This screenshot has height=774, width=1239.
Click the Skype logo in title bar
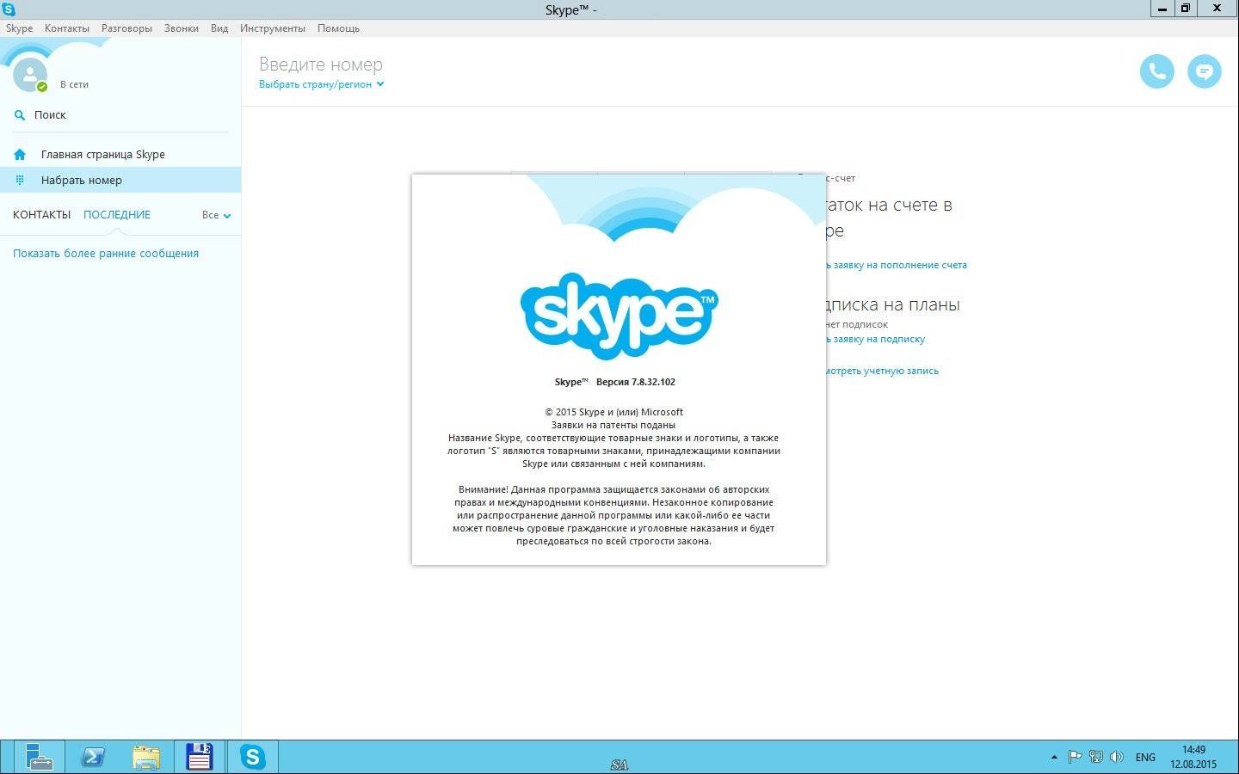pyautogui.click(x=9, y=9)
